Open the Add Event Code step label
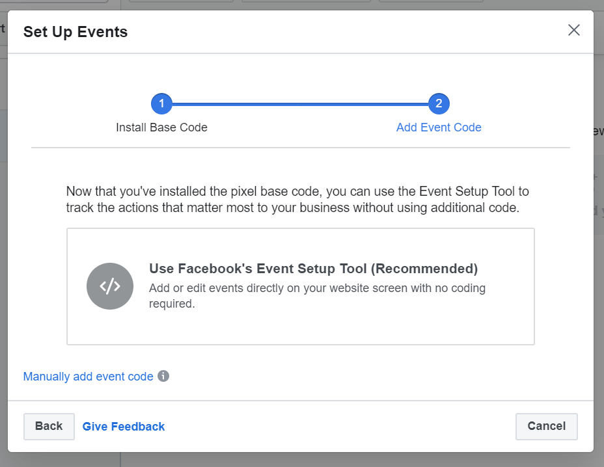 439,127
